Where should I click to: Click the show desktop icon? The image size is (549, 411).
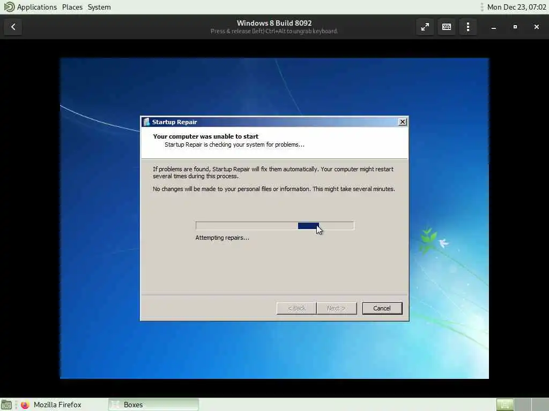[x=6, y=405]
